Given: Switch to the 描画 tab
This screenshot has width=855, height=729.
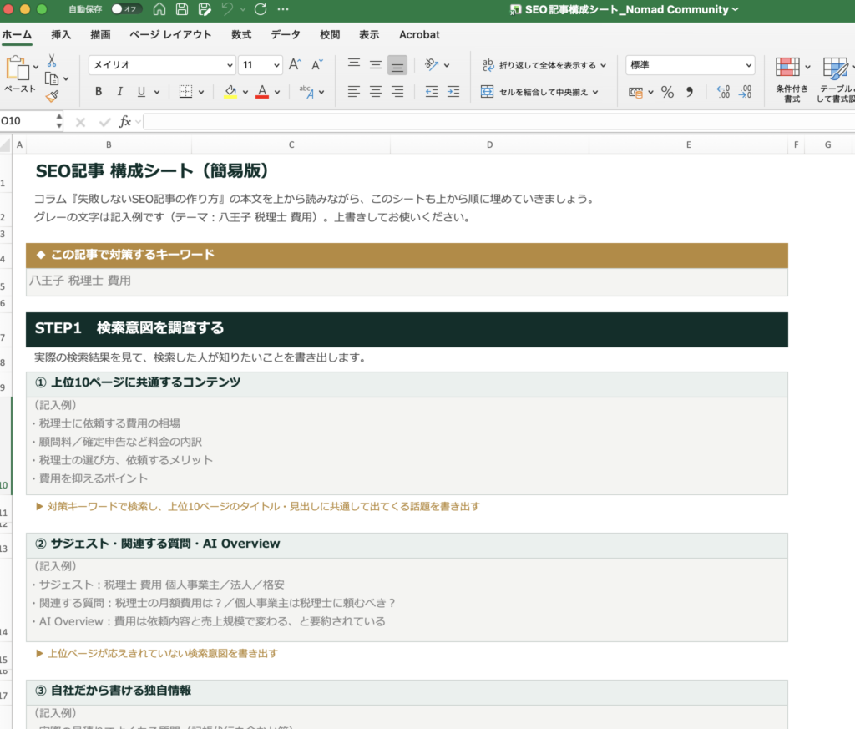Looking at the screenshot, I should 100,34.
